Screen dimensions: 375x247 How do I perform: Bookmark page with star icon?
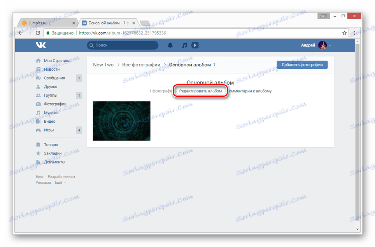(344, 33)
